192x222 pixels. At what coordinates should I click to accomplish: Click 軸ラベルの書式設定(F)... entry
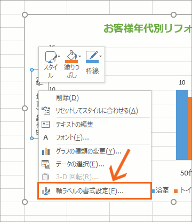click(94, 191)
